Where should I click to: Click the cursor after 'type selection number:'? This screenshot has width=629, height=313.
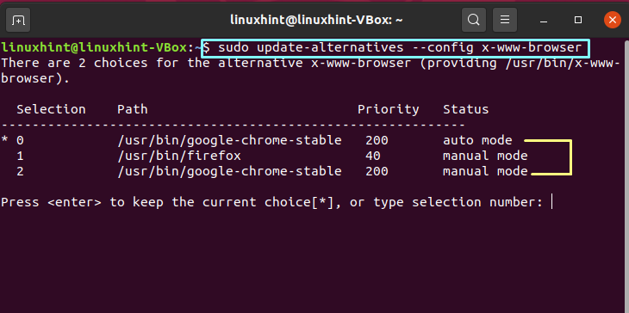[x=552, y=202]
